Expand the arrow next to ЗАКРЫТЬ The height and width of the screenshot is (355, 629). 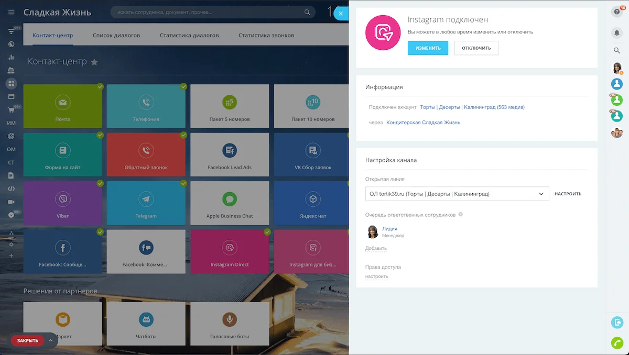pyautogui.click(x=51, y=340)
